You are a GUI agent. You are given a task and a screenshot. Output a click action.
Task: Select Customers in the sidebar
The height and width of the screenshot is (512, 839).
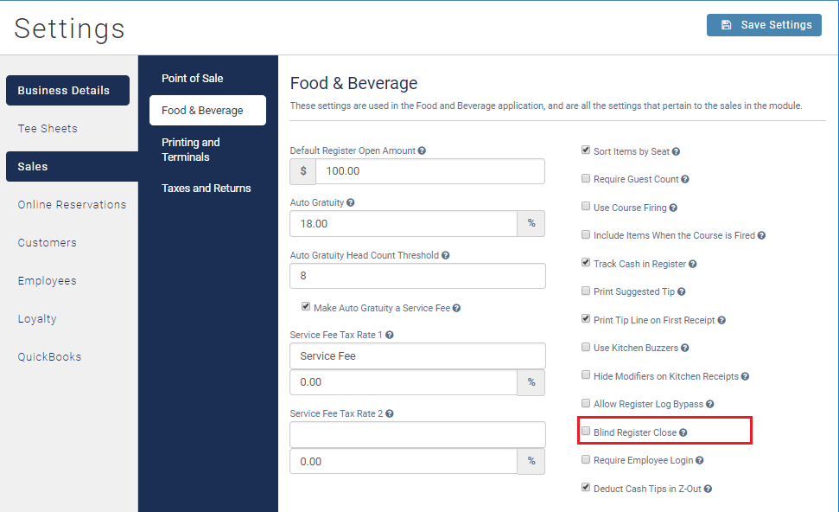coord(48,242)
